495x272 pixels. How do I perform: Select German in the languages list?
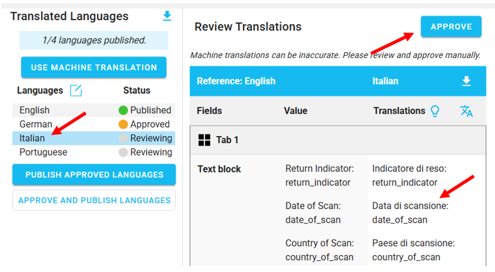[35, 124]
